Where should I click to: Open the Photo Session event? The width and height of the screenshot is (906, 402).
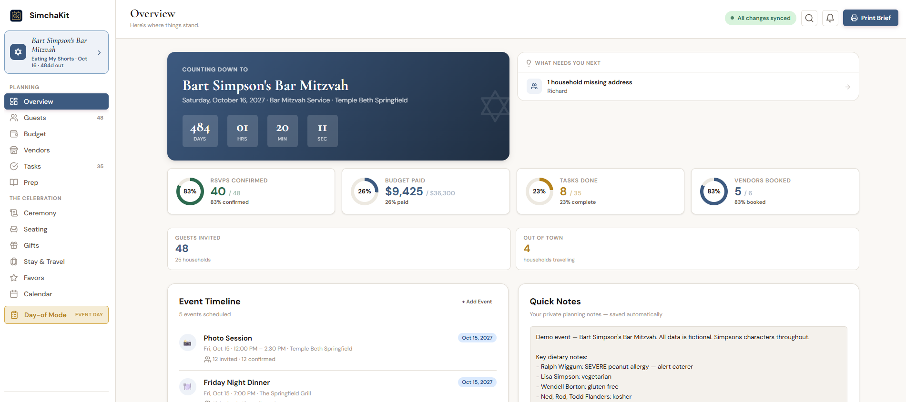point(337,348)
